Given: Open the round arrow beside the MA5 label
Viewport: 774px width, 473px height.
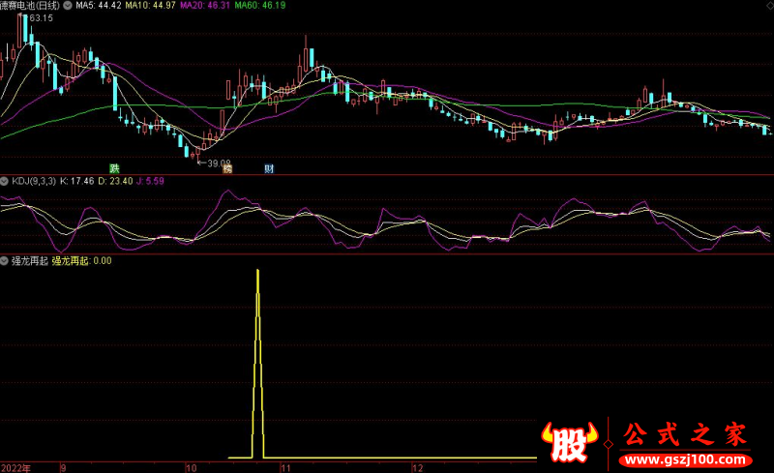Looking at the screenshot, I should 68,5.
